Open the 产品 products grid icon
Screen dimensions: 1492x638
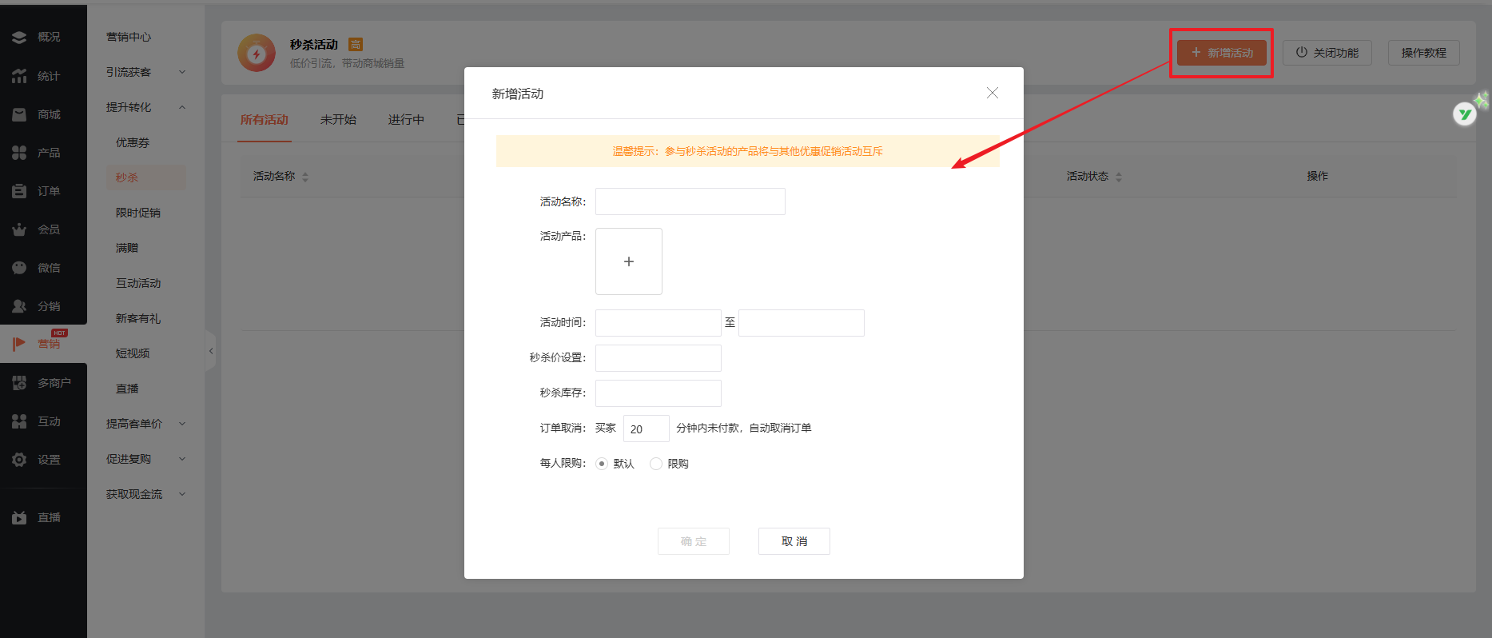[19, 153]
